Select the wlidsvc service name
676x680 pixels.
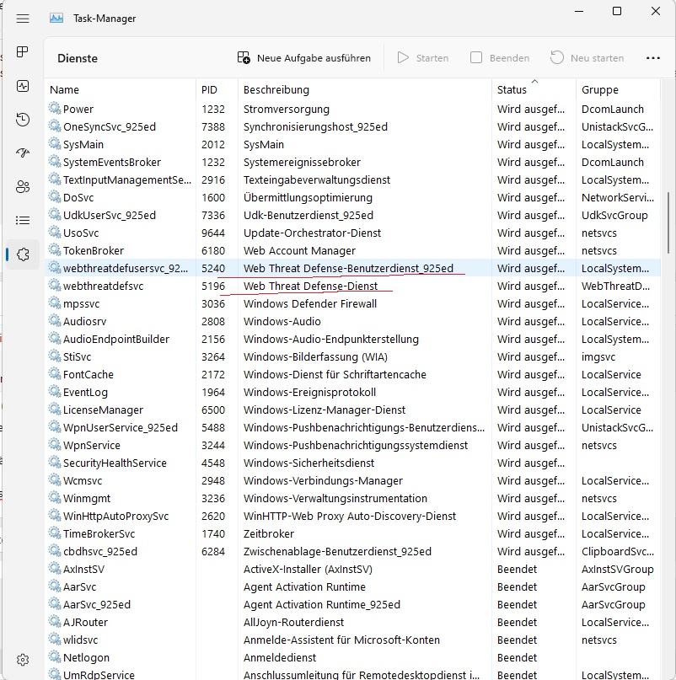[80, 640]
